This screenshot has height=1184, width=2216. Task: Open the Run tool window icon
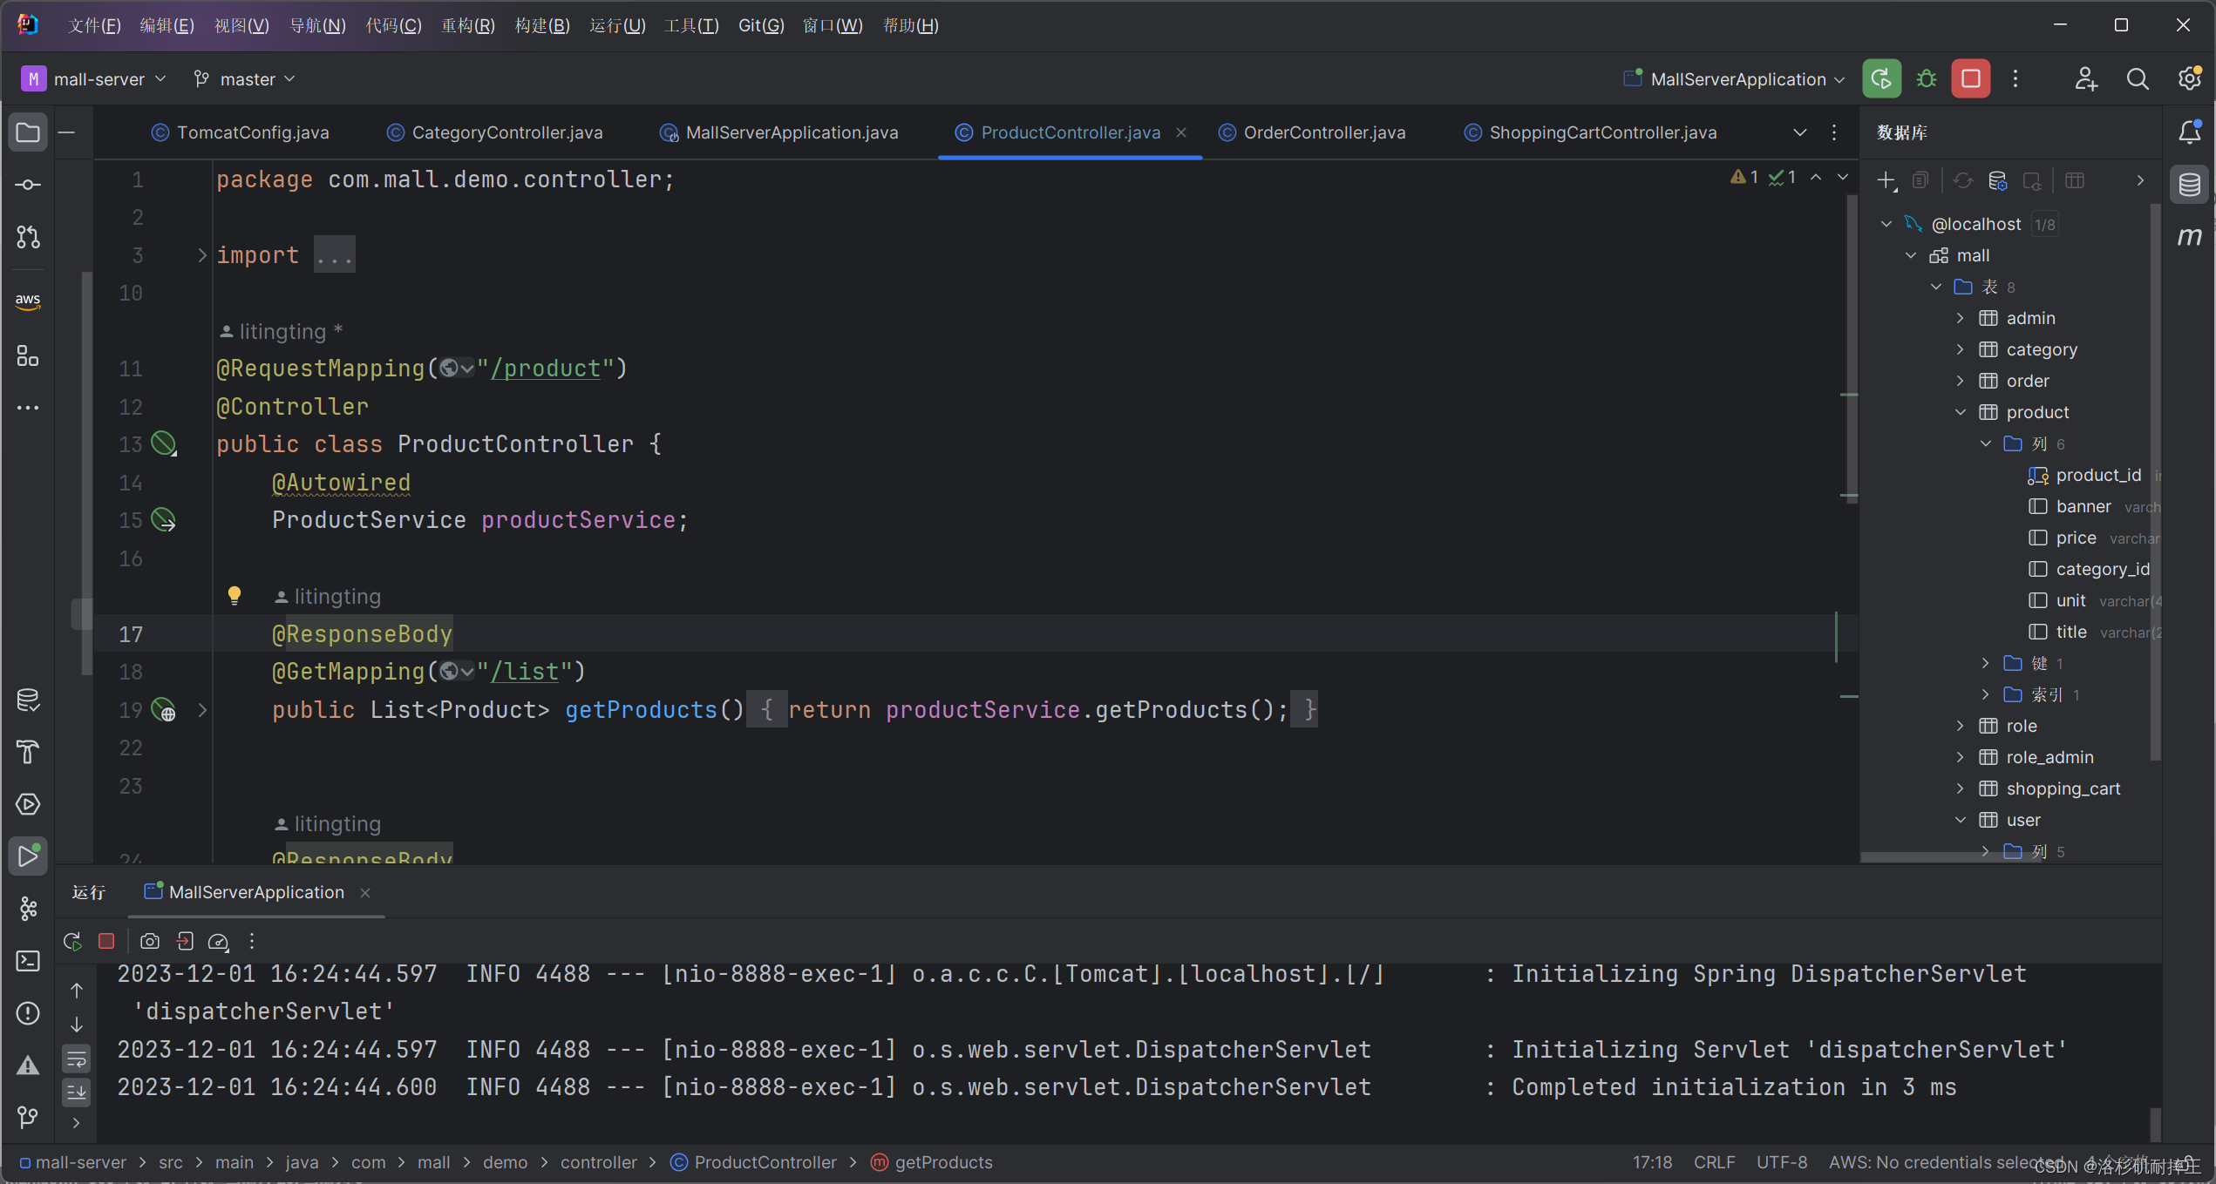pyautogui.click(x=28, y=856)
